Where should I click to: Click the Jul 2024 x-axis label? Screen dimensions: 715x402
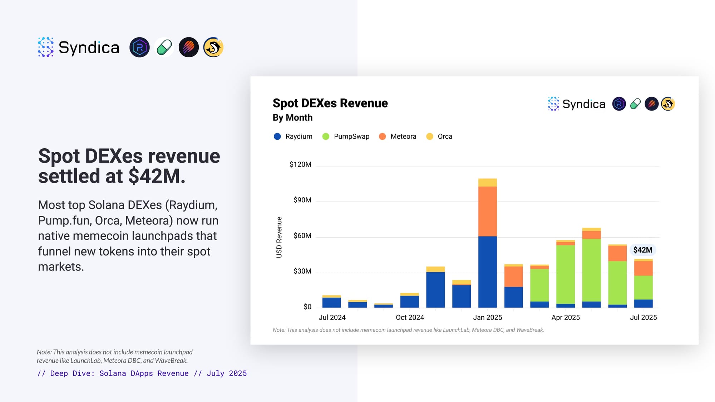[332, 317]
